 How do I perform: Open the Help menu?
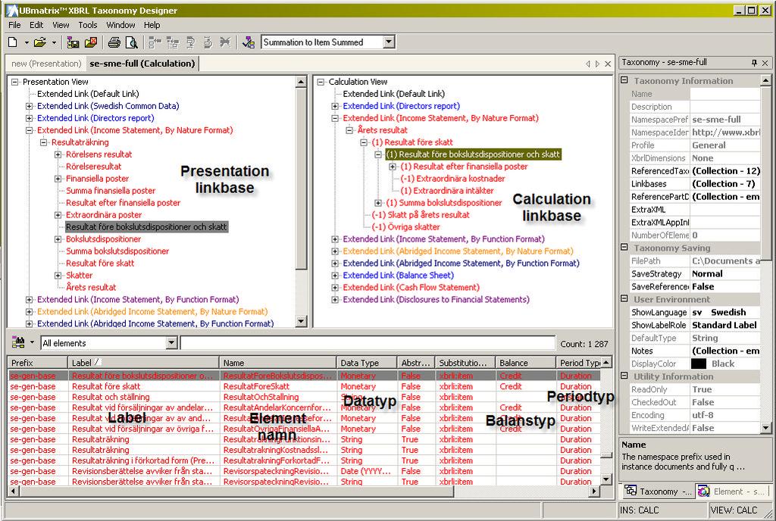tap(152, 25)
